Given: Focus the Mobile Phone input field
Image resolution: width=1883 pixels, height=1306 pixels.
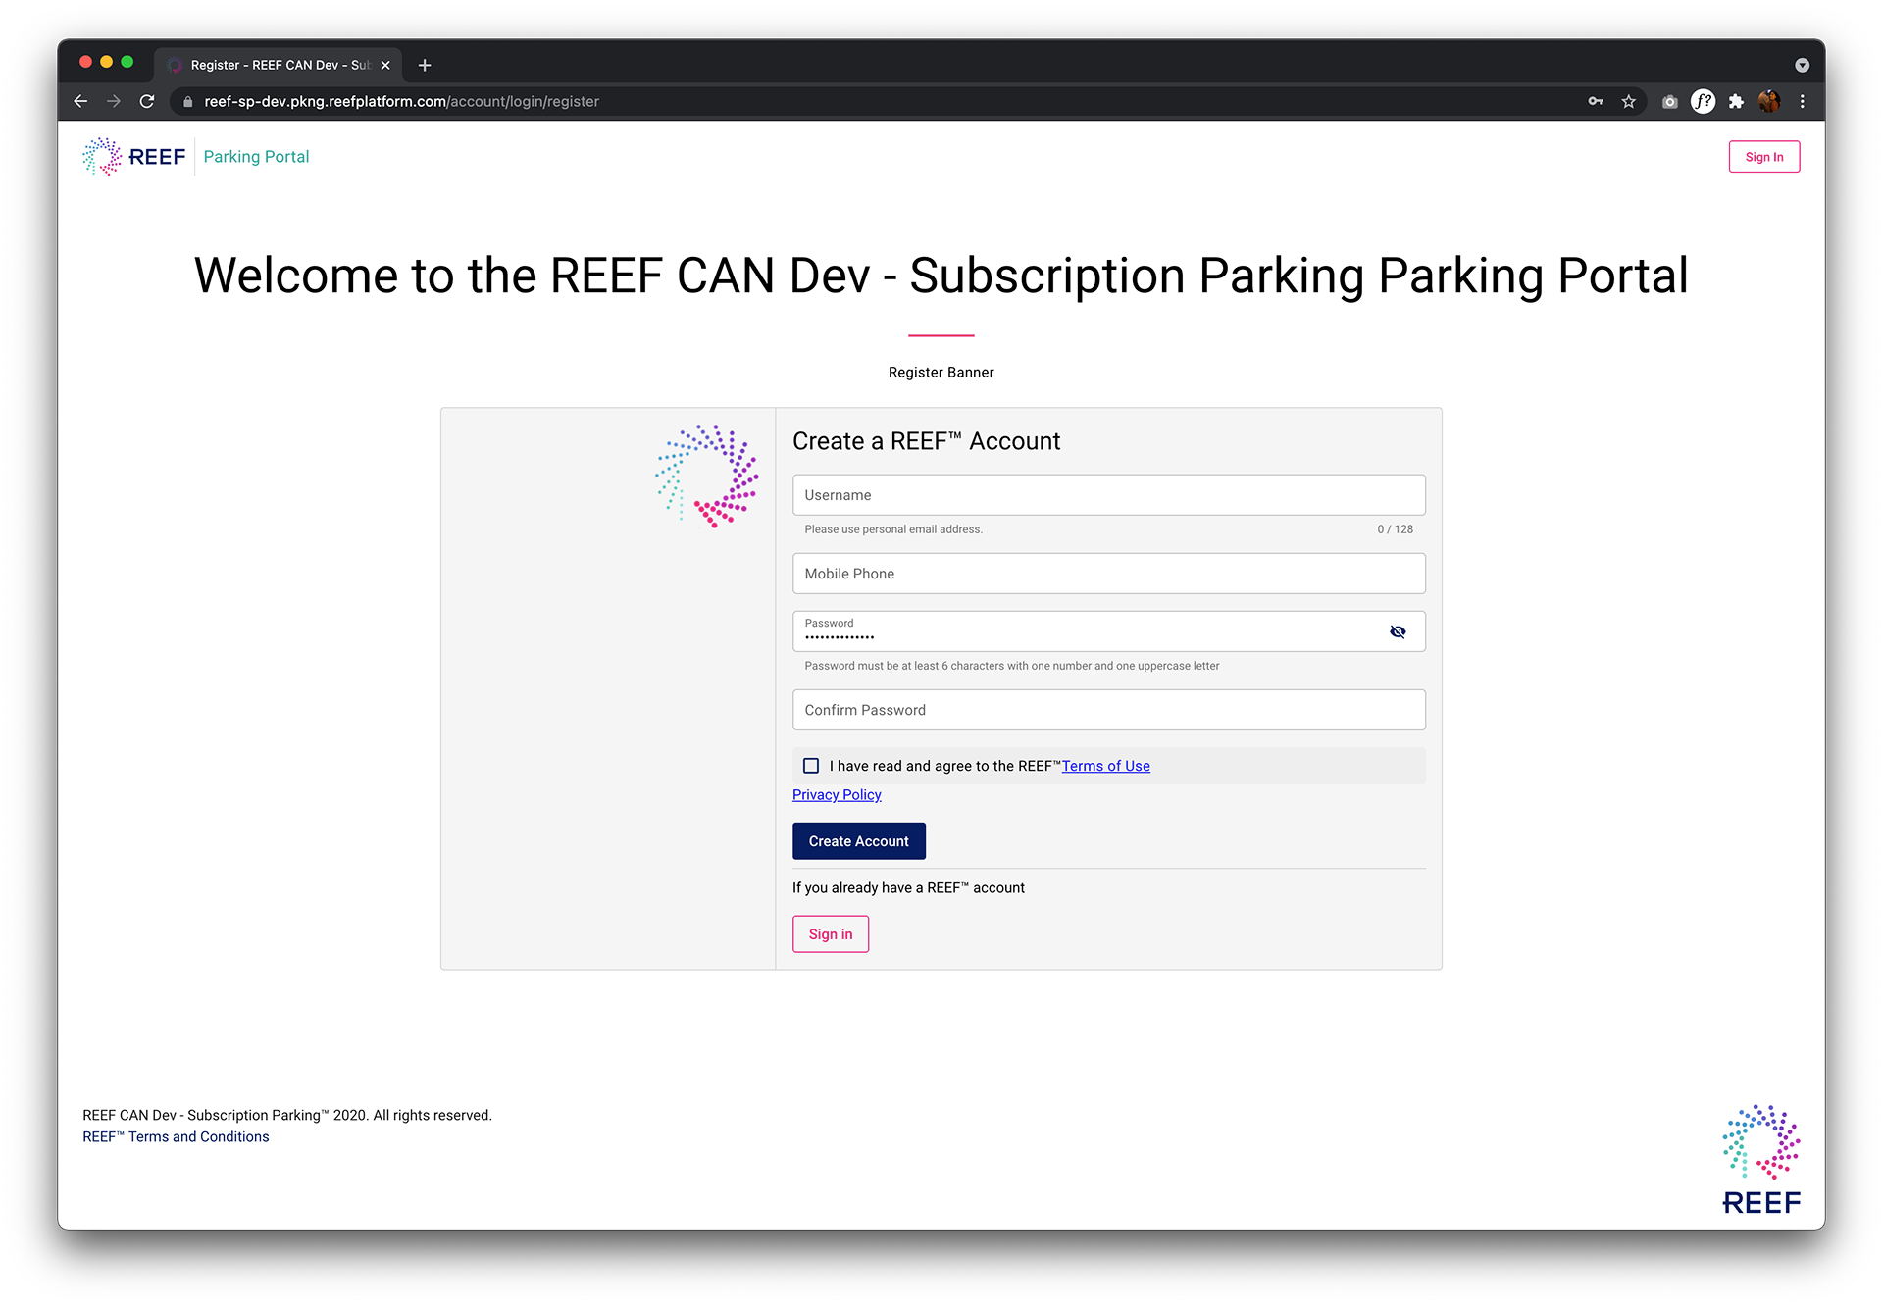Looking at the screenshot, I should click(x=1108, y=574).
